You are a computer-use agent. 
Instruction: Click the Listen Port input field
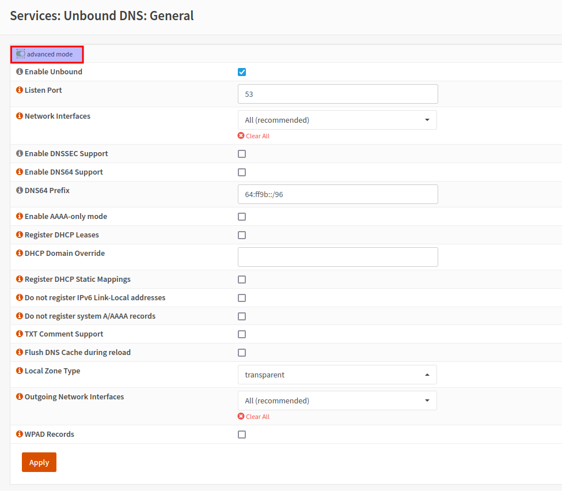pyautogui.click(x=337, y=94)
